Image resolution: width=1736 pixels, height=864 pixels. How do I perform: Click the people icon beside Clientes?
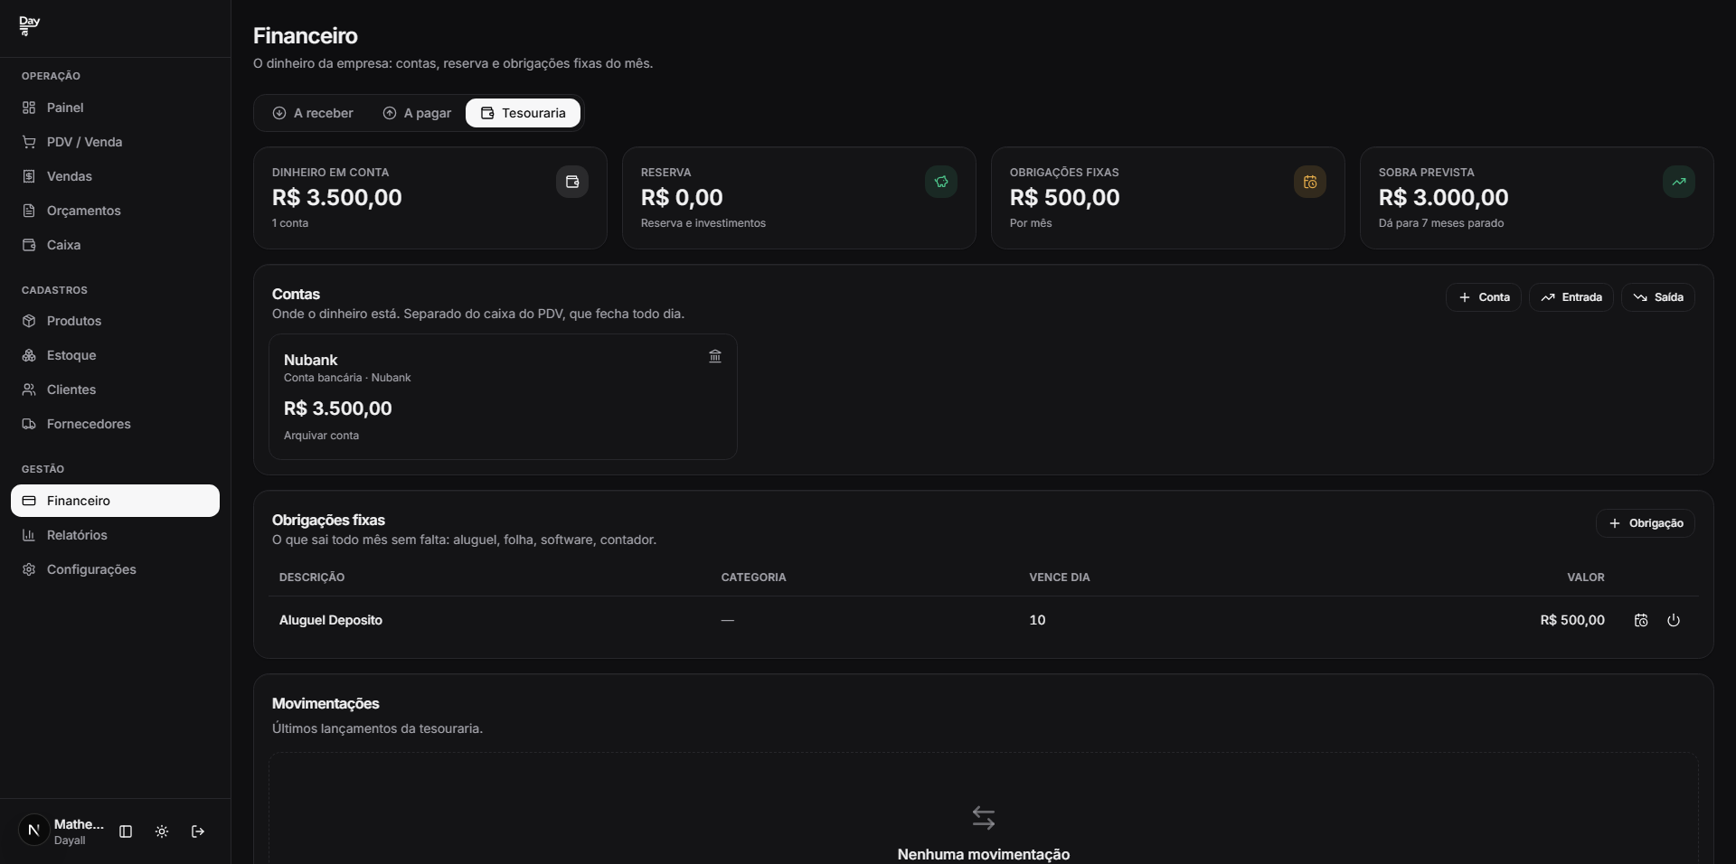pos(29,390)
